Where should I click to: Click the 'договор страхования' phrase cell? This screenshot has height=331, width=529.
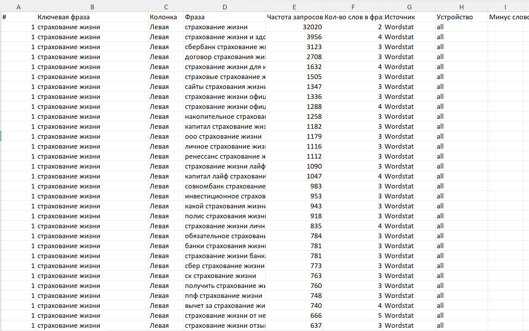pyautogui.click(x=224, y=57)
